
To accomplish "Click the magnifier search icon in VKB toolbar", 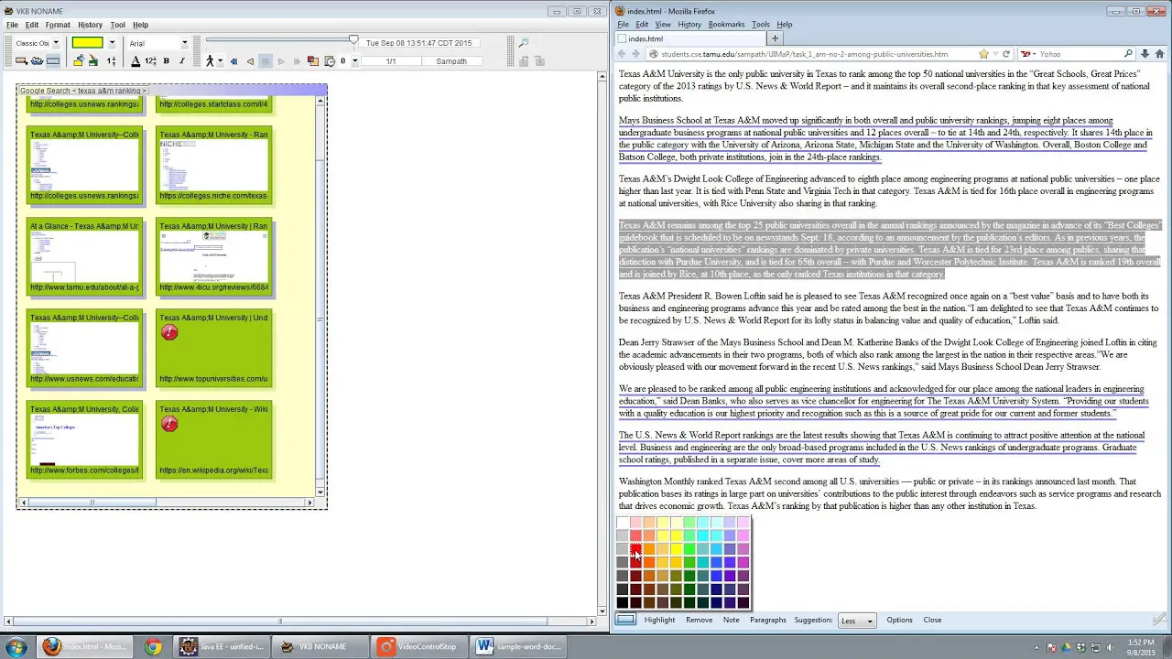I will 524,43.
